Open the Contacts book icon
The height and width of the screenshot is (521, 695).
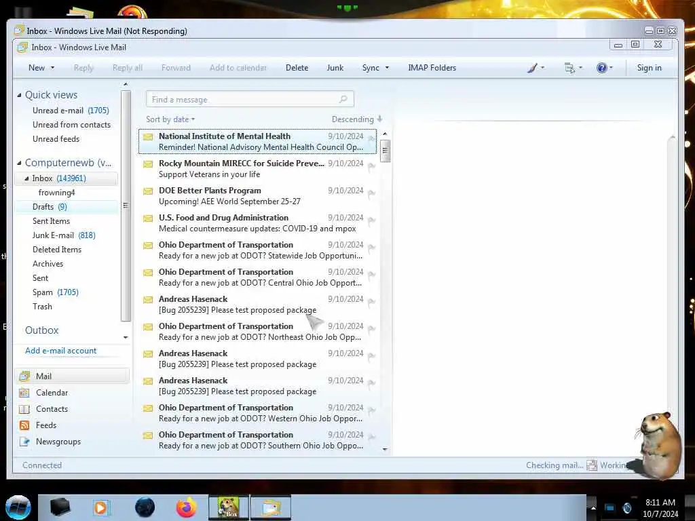[24, 409]
